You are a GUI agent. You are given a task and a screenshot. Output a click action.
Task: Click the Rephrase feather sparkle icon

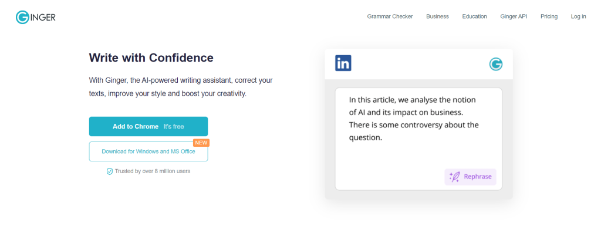[x=455, y=177]
